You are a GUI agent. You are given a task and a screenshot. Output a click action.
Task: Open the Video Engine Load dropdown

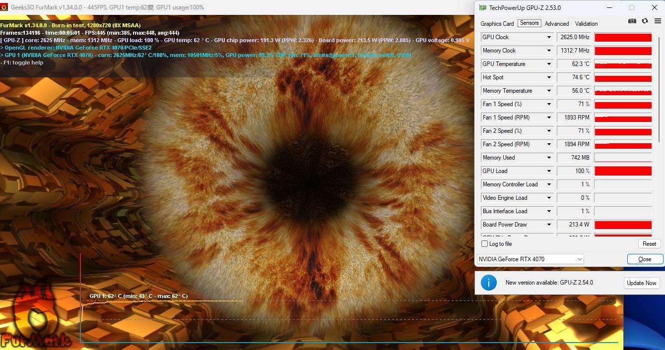click(549, 198)
